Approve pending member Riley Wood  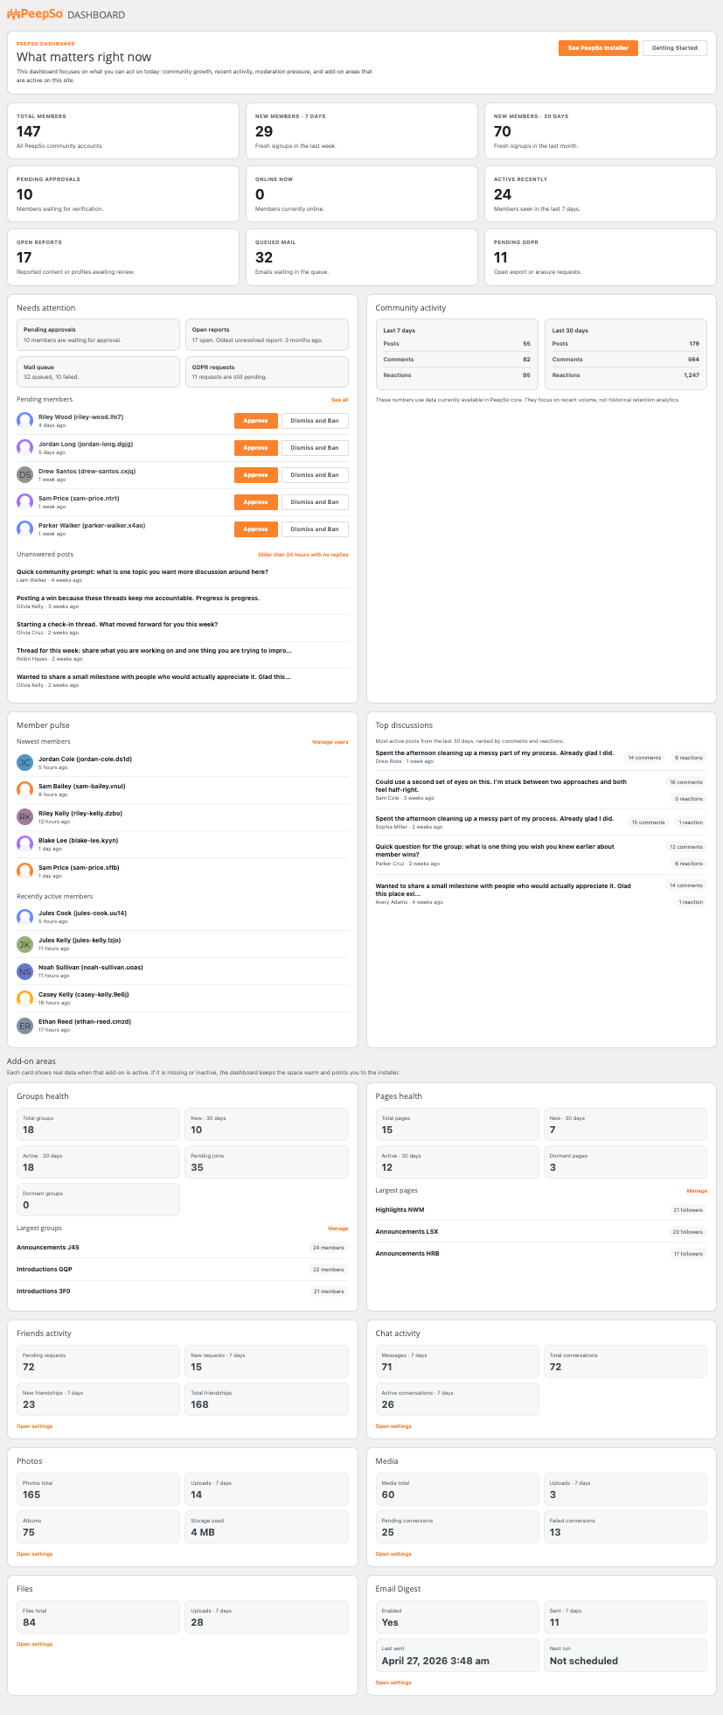coord(255,421)
